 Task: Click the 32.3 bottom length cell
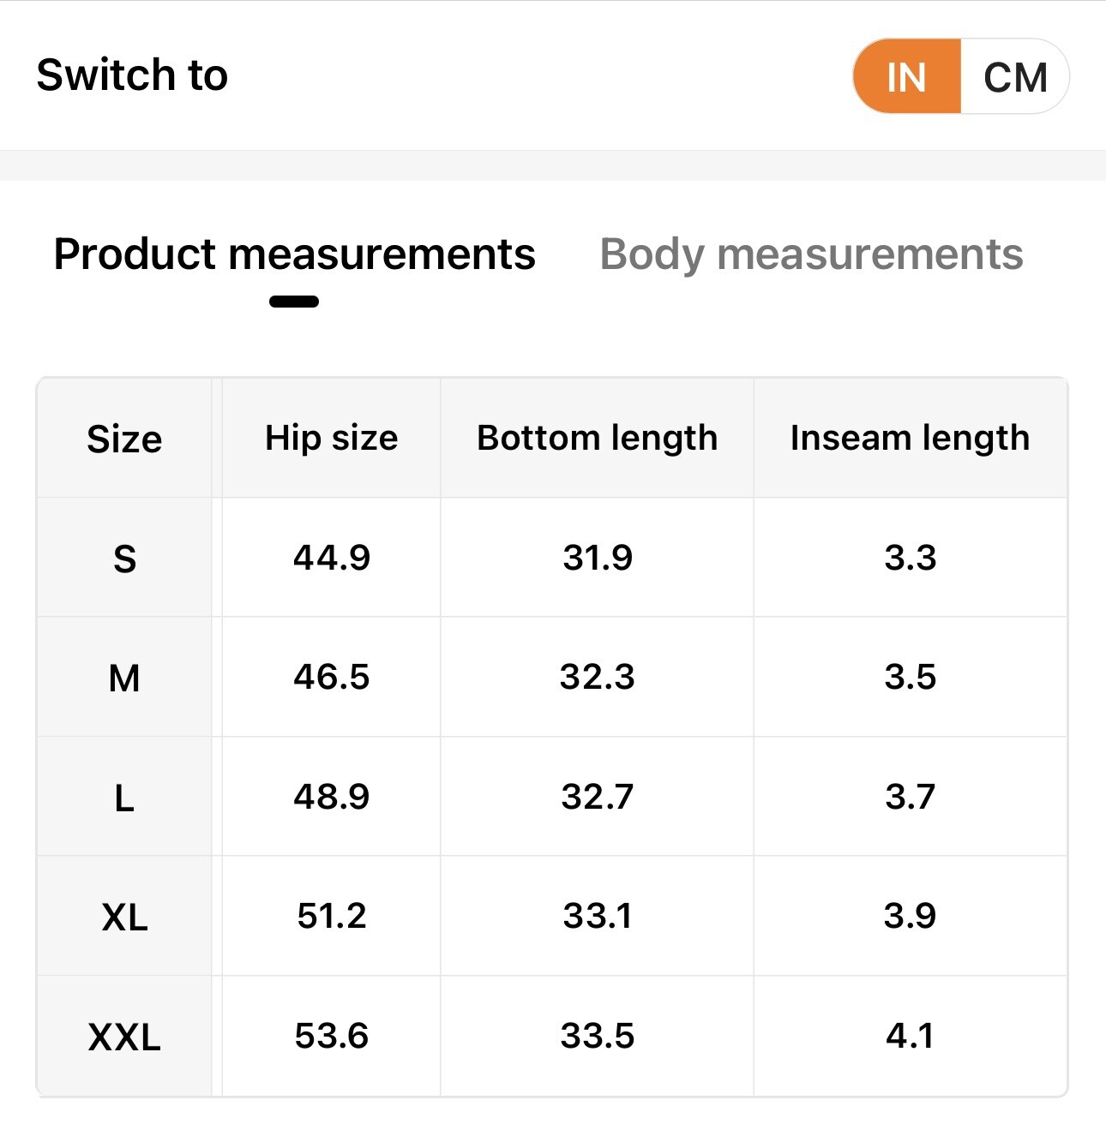point(597,677)
